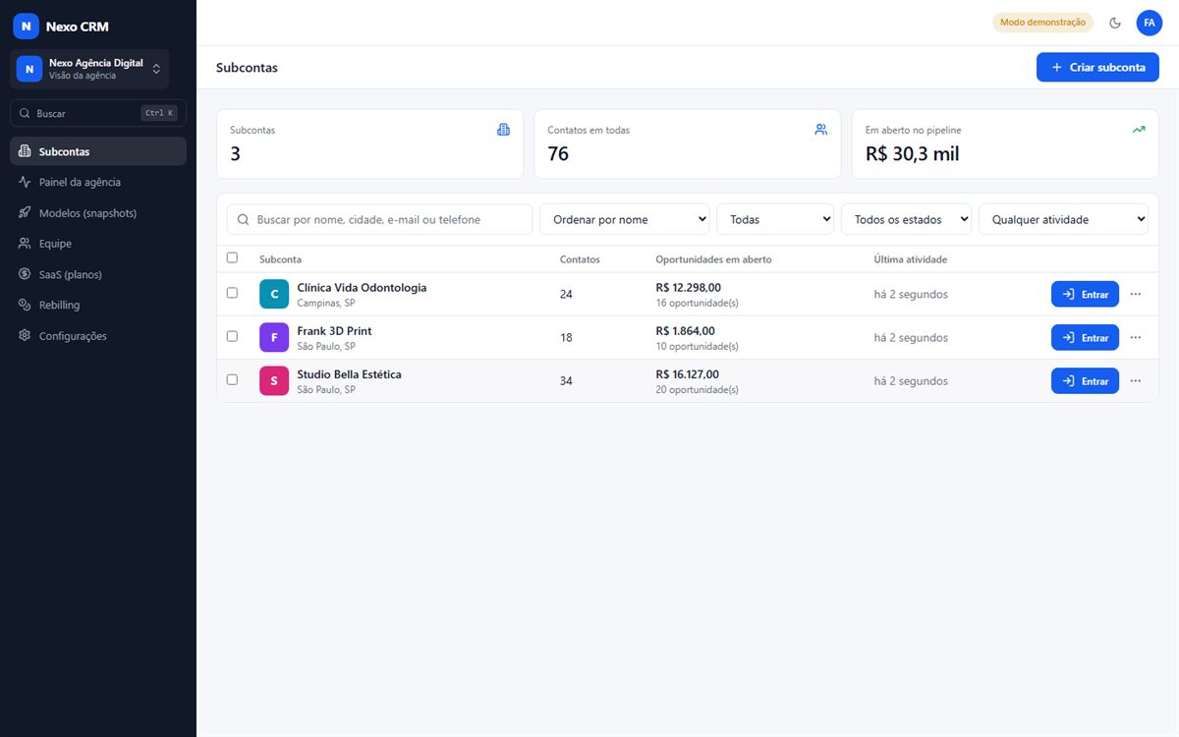Click the Campinas, SP location text
Screen dimensions: 1179x737
point(326,304)
